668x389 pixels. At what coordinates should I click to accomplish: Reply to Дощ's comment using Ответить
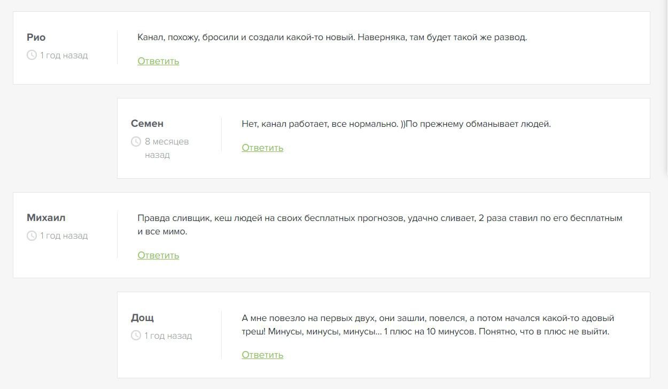[262, 355]
